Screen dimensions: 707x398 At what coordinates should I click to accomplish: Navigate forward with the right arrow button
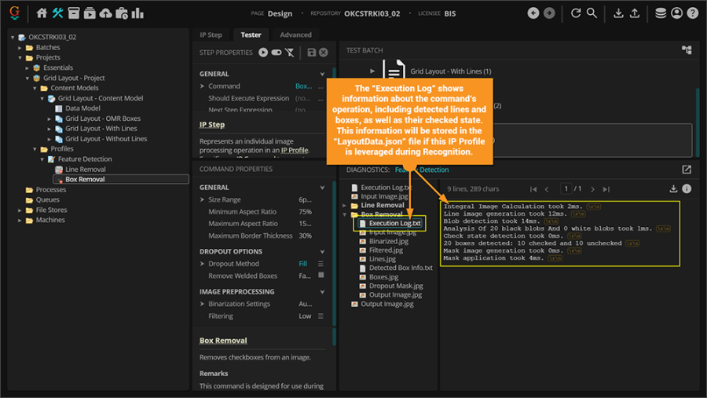point(549,13)
